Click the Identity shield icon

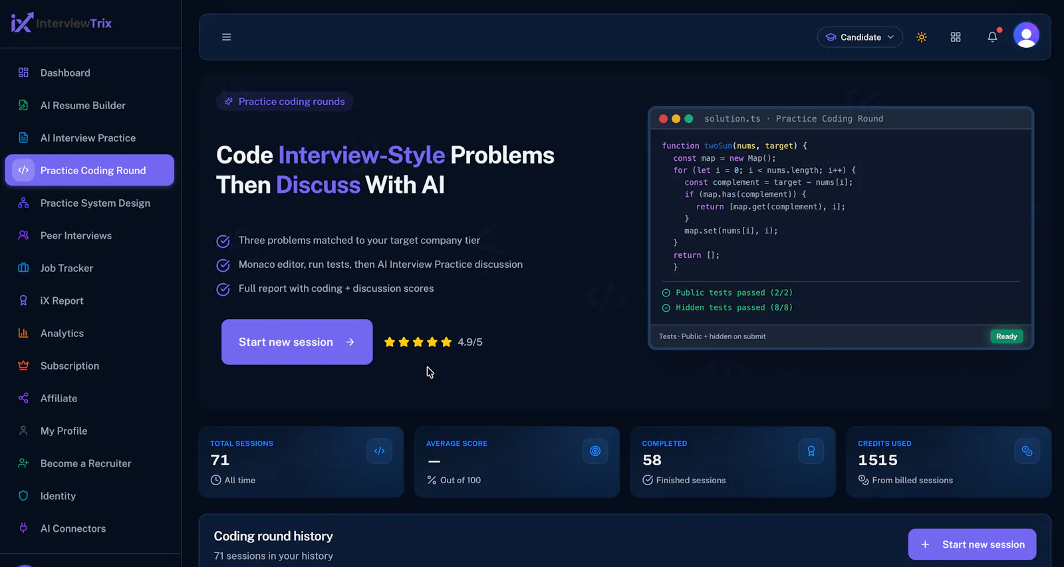23,496
